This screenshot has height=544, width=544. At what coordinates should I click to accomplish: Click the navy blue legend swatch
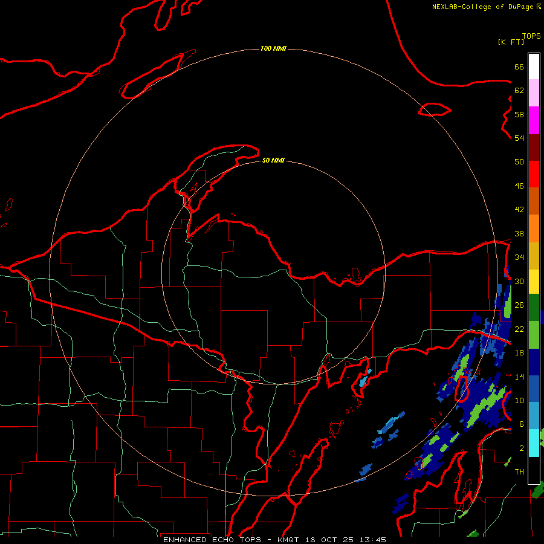click(534, 362)
